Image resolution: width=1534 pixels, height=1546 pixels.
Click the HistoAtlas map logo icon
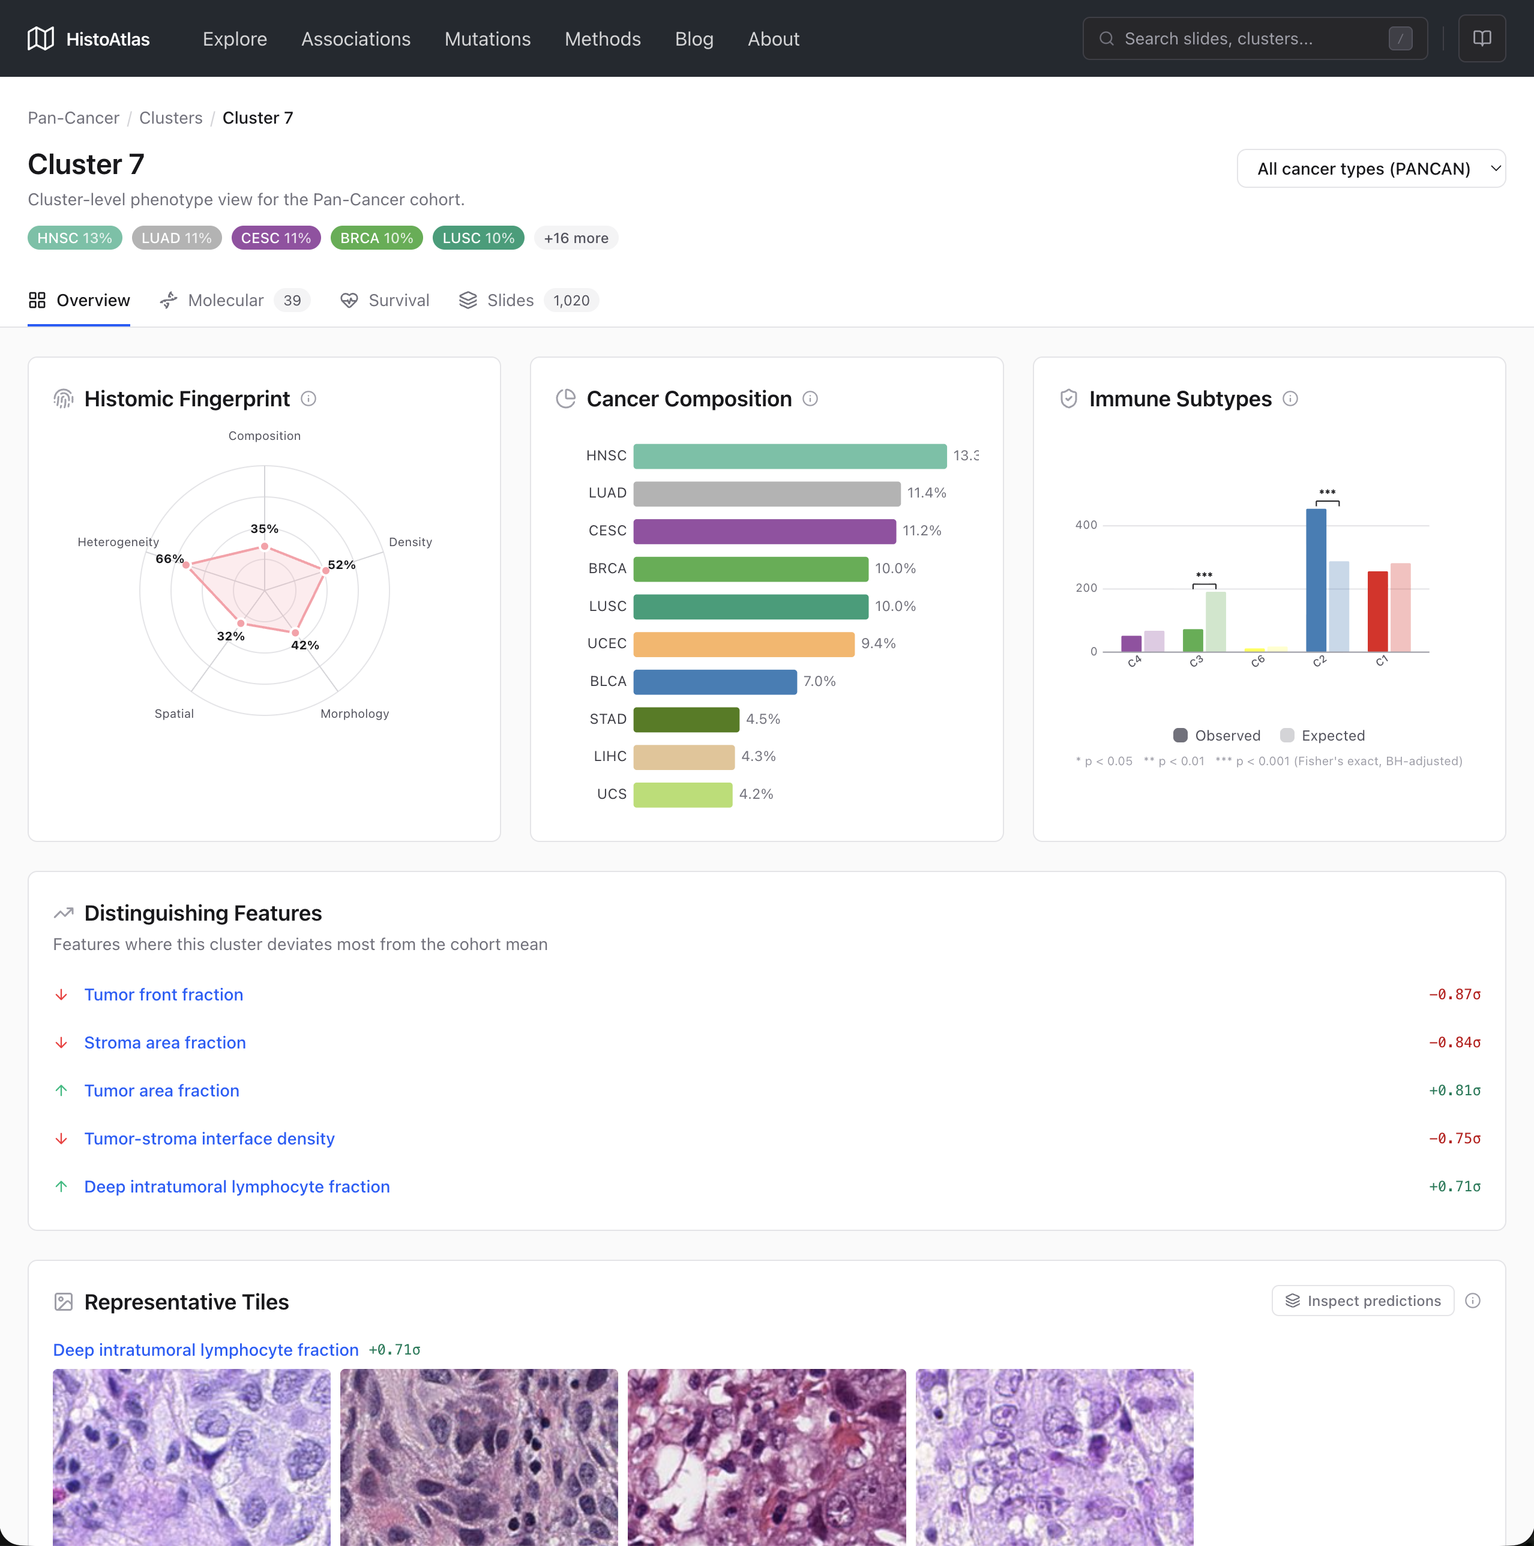pos(41,38)
